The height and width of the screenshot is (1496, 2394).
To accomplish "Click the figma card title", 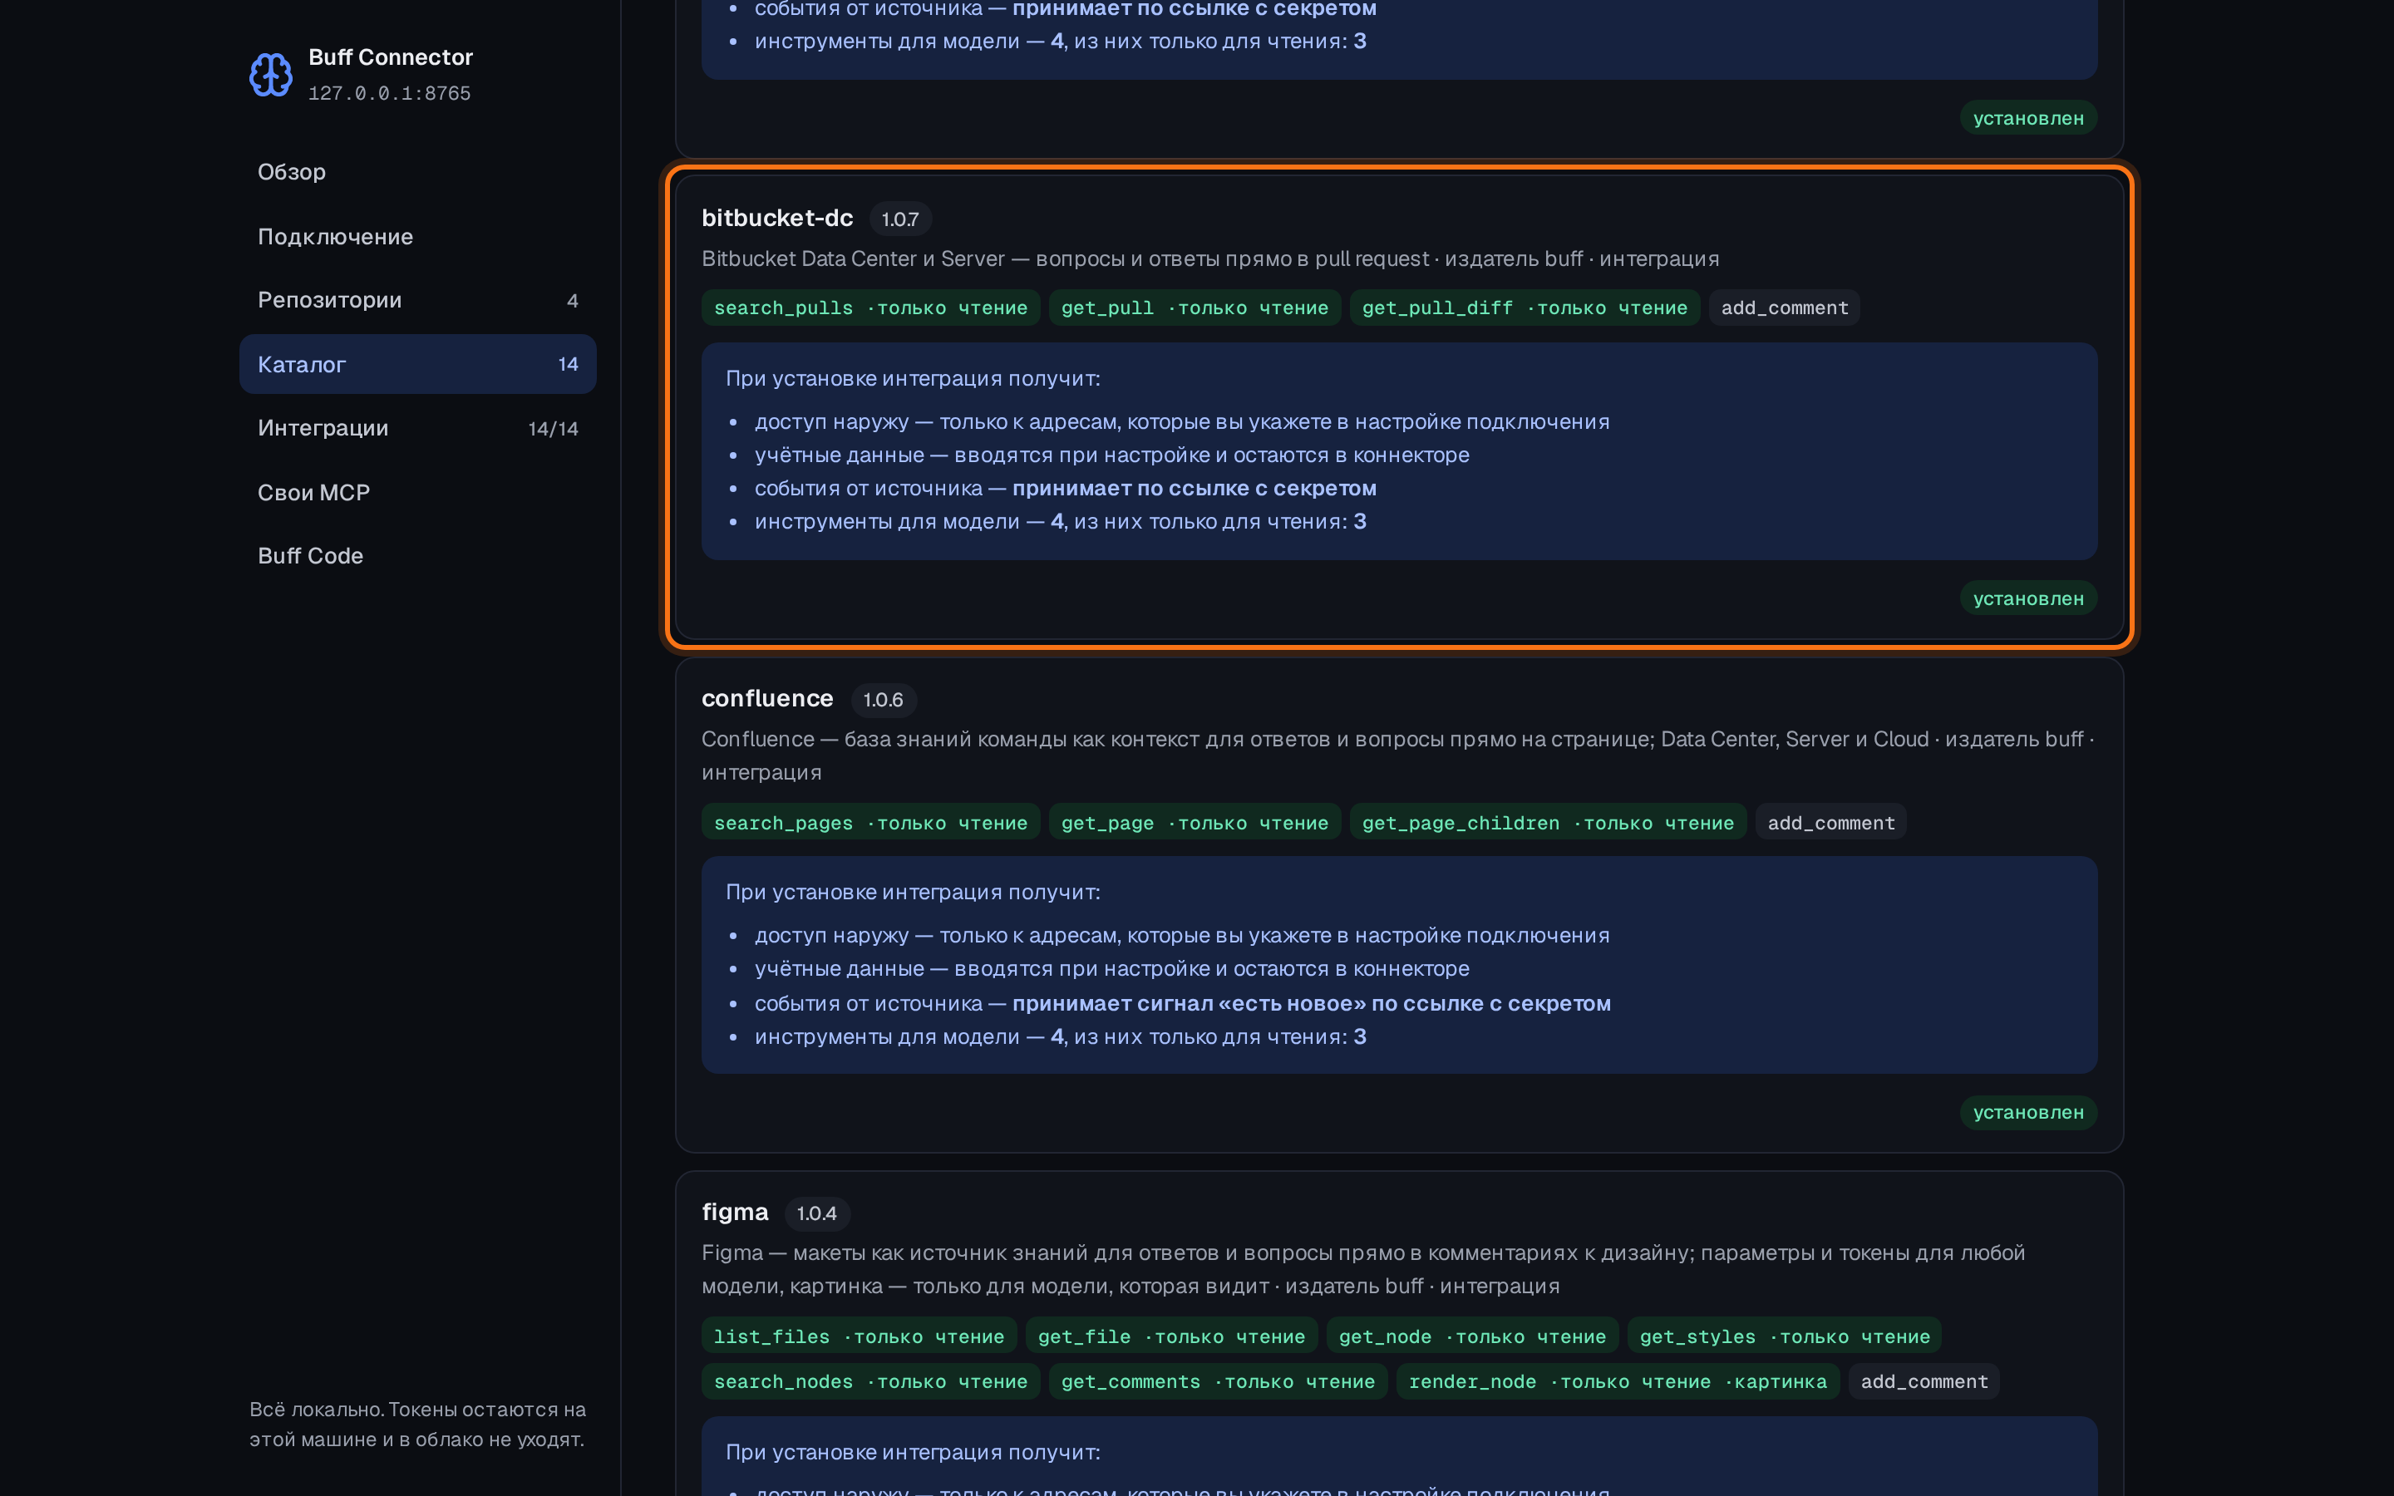I will tap(734, 1212).
